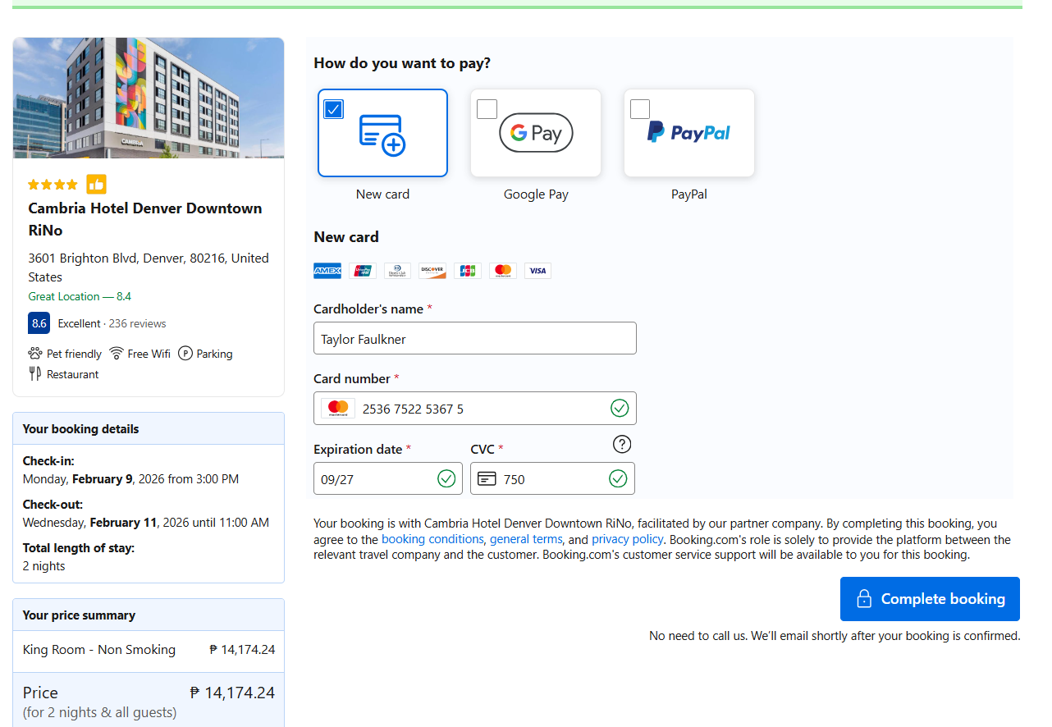Click the total Price ₱ 14,174.24 amount

[x=232, y=693]
